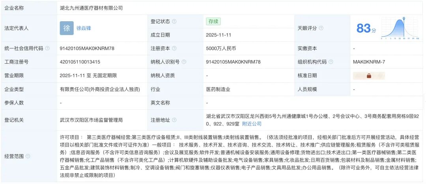Click the 实缴资本 label
The height and width of the screenshot is (184, 426).
(308, 48)
